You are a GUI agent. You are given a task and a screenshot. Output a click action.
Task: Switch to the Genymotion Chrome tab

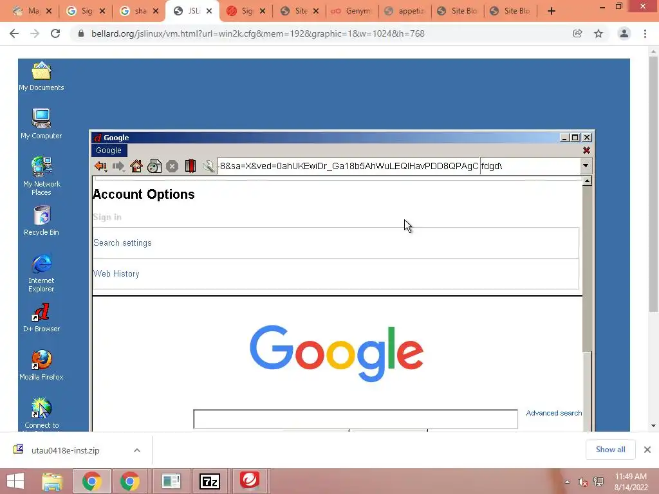pos(352,11)
